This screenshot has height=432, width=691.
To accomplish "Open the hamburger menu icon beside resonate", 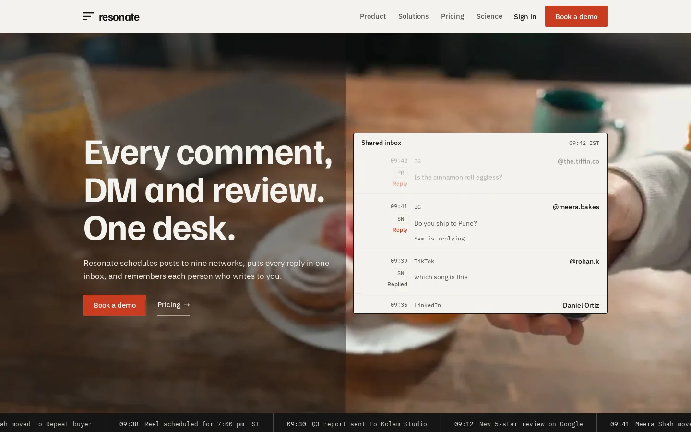I will [88, 16].
